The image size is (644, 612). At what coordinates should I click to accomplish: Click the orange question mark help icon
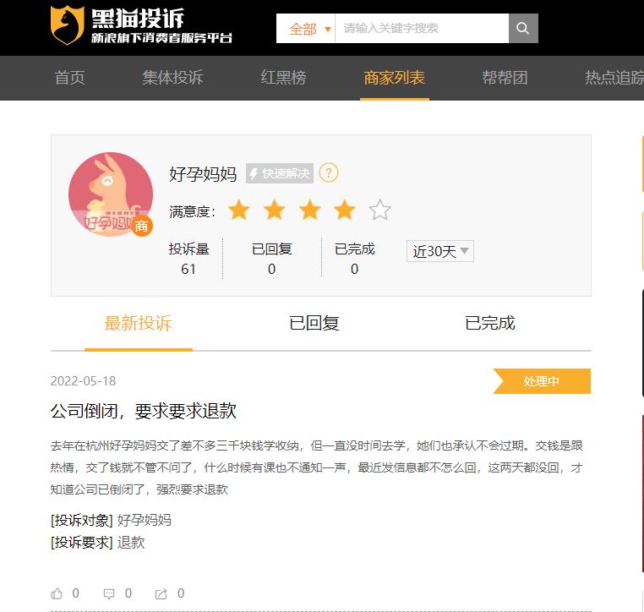coord(329,173)
